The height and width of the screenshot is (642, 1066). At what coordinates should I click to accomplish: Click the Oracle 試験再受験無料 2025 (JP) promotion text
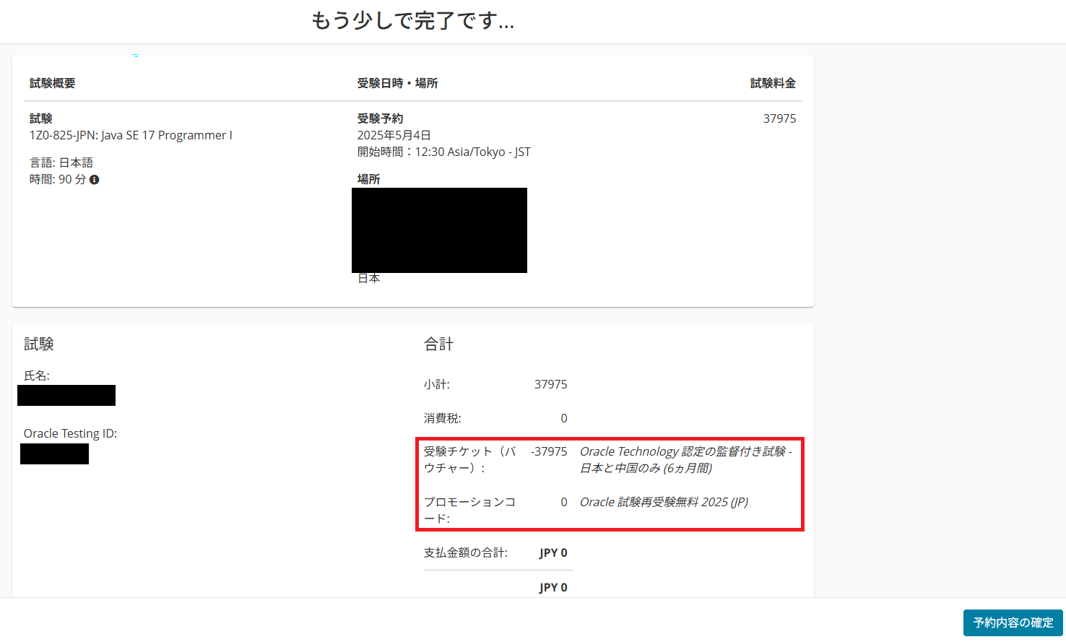664,502
